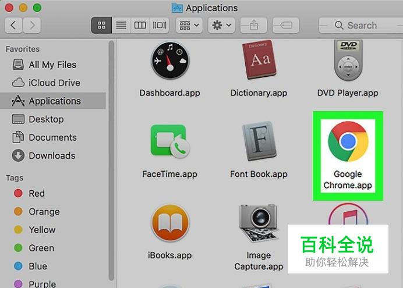Select Dictionary.app icon

click(x=259, y=59)
